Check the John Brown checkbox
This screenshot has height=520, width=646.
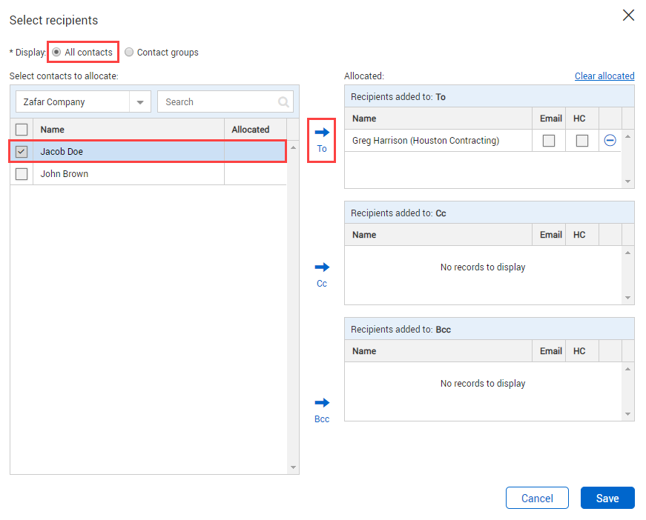point(22,174)
